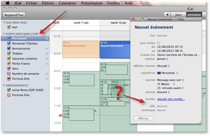Click the Aujourd'hui button
The height and width of the screenshot is (136, 210).
coord(14,15)
